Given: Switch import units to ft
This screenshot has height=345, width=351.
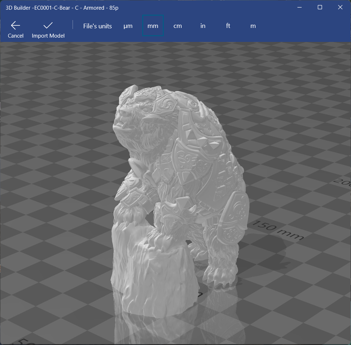Looking at the screenshot, I should pyautogui.click(x=228, y=26).
